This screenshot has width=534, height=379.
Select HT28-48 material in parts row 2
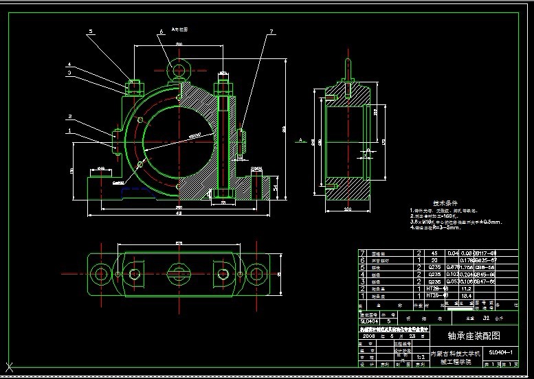[x=437, y=288]
